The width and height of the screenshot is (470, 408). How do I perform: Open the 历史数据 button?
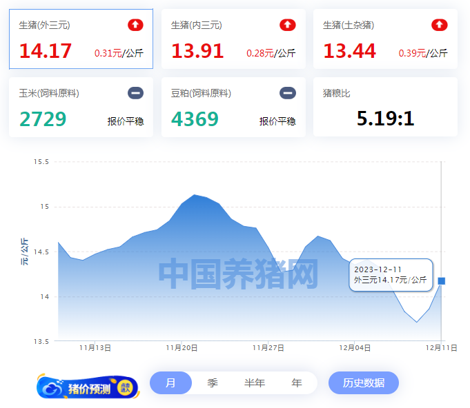pos(364,383)
